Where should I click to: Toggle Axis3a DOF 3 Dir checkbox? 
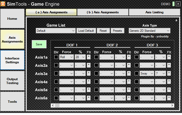[136, 74]
